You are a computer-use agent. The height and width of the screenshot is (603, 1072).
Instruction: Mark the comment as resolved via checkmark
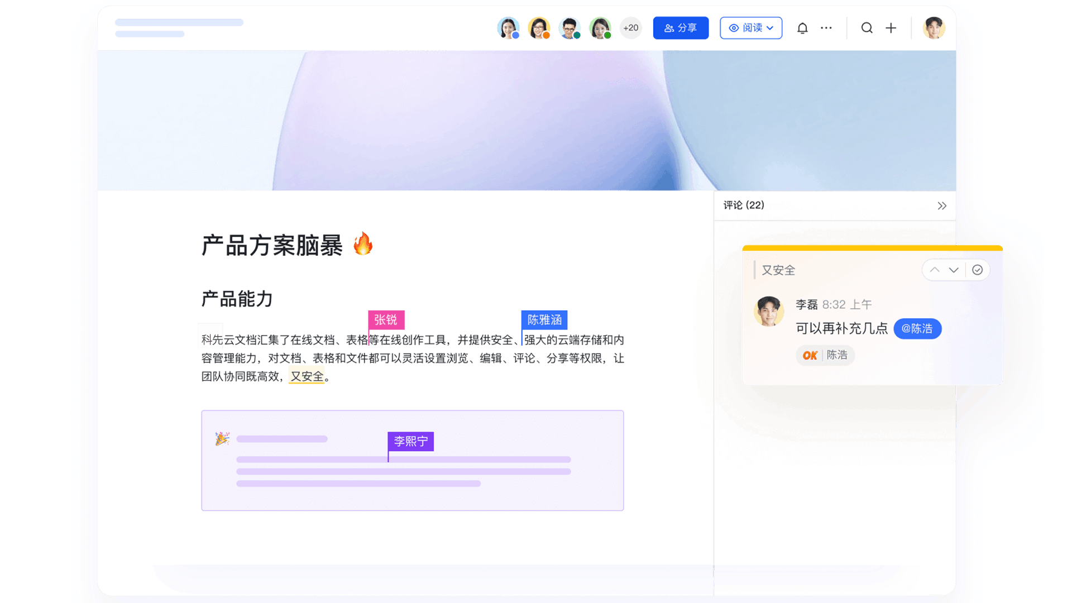tap(977, 270)
